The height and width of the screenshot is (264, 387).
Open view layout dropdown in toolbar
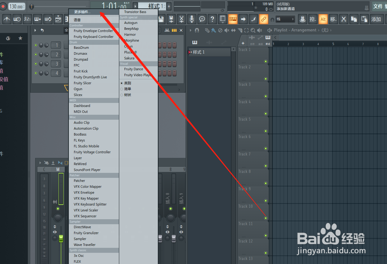[x=222, y=19]
